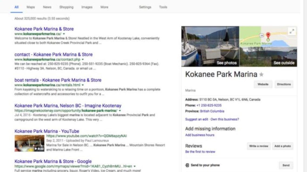Screen dimensions: 307x172
Task: Click Own this business?
Action: coord(225,119)
